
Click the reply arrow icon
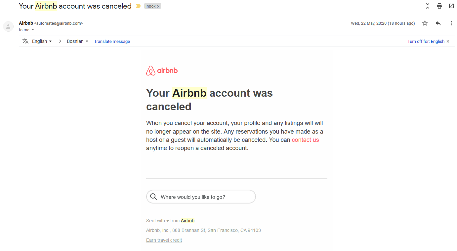438,23
